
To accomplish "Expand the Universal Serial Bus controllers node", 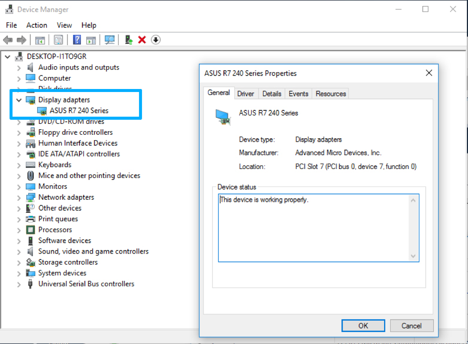I will [19, 284].
